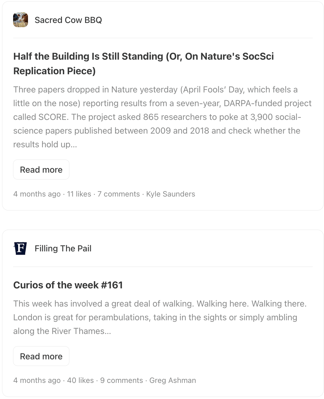
Task: Open the Sacred Cow BBQ publication name
Action: 68,20
